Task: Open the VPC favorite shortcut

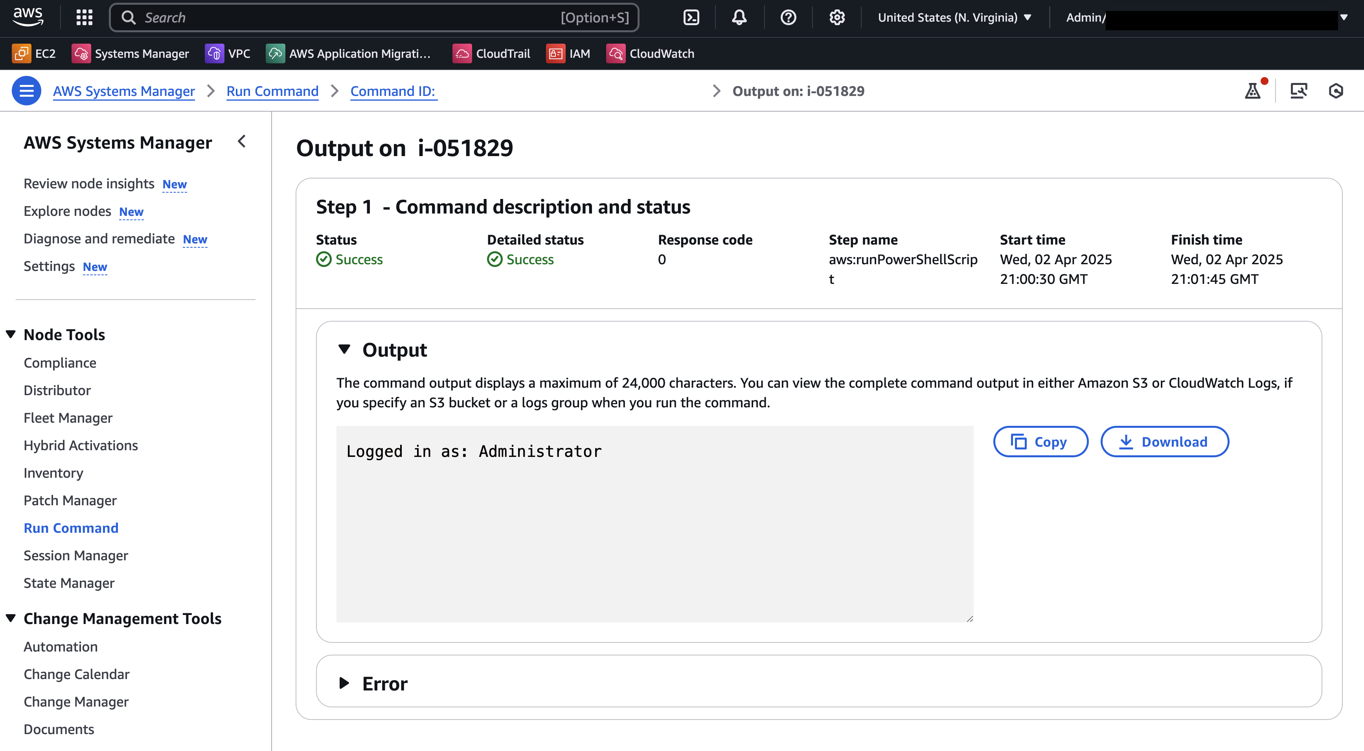Action: point(228,53)
